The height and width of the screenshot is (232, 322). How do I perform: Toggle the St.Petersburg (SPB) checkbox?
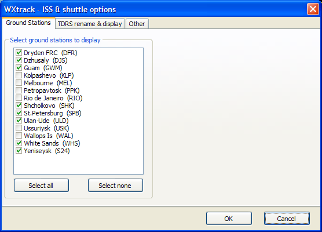coord(19,113)
